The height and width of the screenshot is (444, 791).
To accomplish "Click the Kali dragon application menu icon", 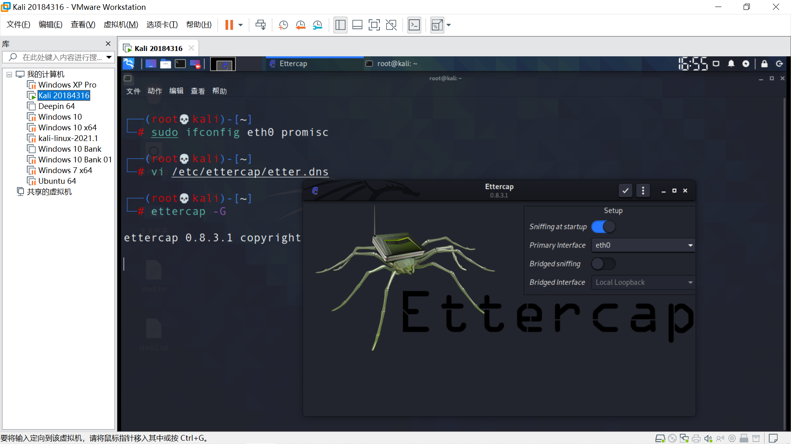I will coord(129,64).
